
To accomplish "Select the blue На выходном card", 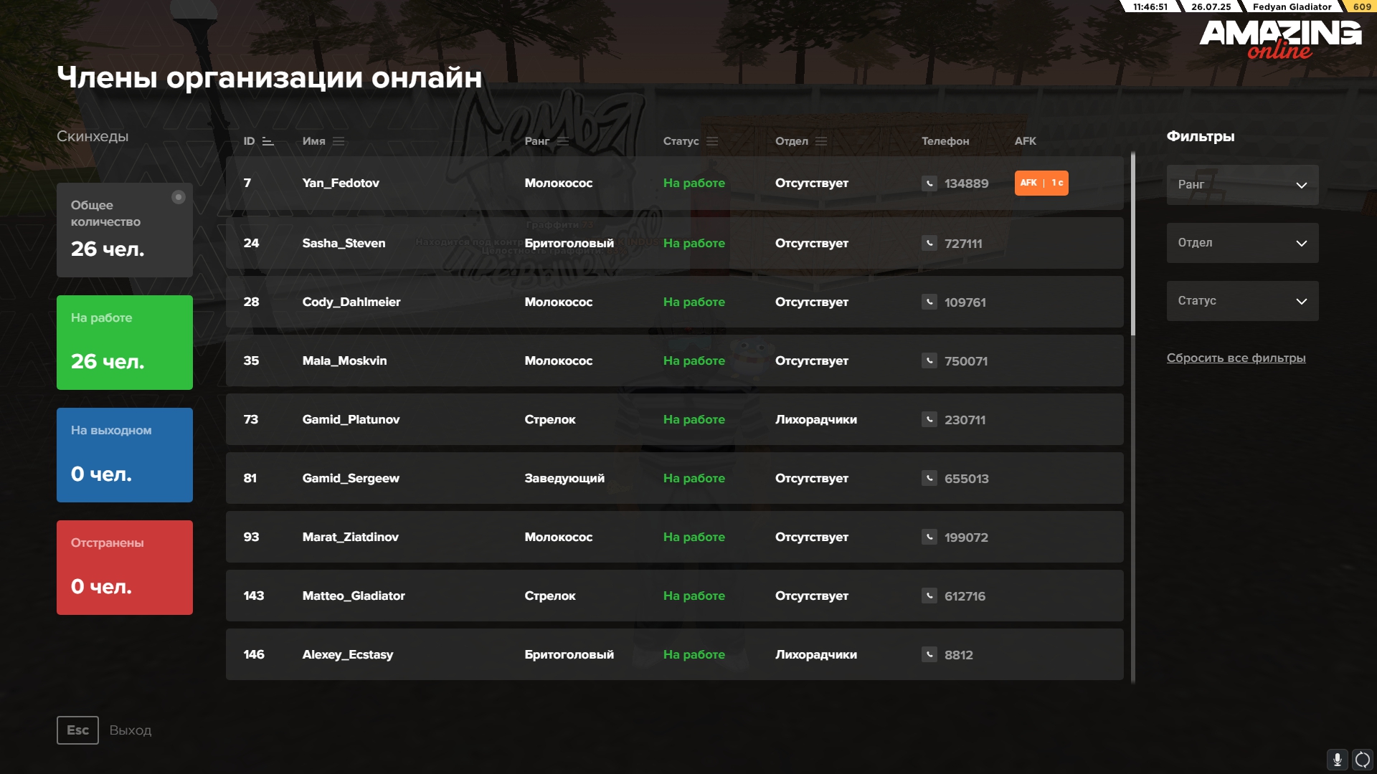I will [125, 455].
